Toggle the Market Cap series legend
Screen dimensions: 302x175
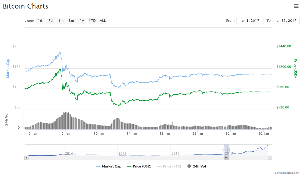pos(109,166)
